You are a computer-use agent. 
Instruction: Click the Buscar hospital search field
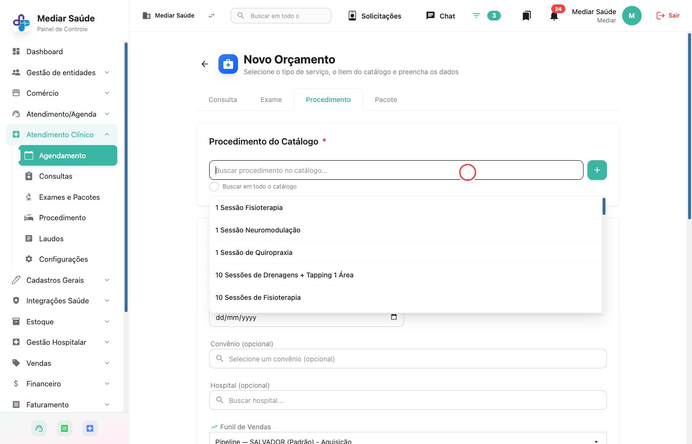[x=408, y=400]
